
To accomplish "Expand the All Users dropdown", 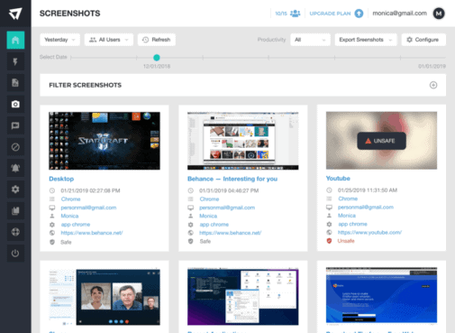I will 109,40.
